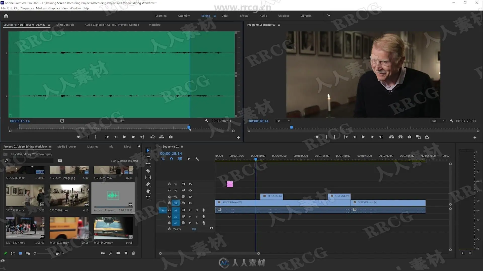Screen dimensions: 483x271
Task: Select the Hand tool
Action: (148, 191)
